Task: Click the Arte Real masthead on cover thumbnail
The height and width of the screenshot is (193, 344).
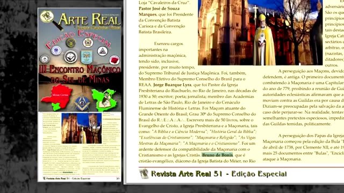Action: click(x=90, y=20)
